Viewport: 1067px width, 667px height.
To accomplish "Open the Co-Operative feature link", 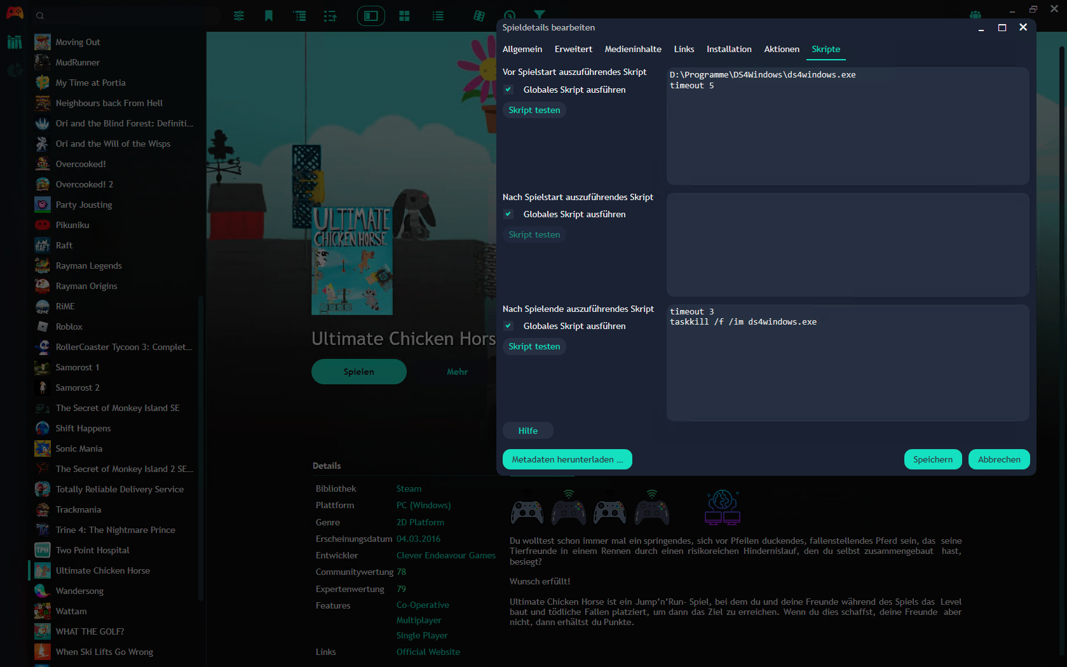I will click(x=423, y=605).
